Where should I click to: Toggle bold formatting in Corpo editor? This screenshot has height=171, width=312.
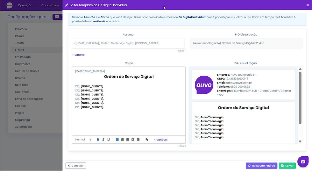[98, 140]
